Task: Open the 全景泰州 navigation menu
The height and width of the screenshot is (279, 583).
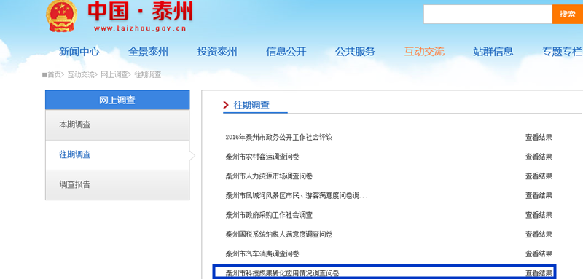Action: pos(148,52)
